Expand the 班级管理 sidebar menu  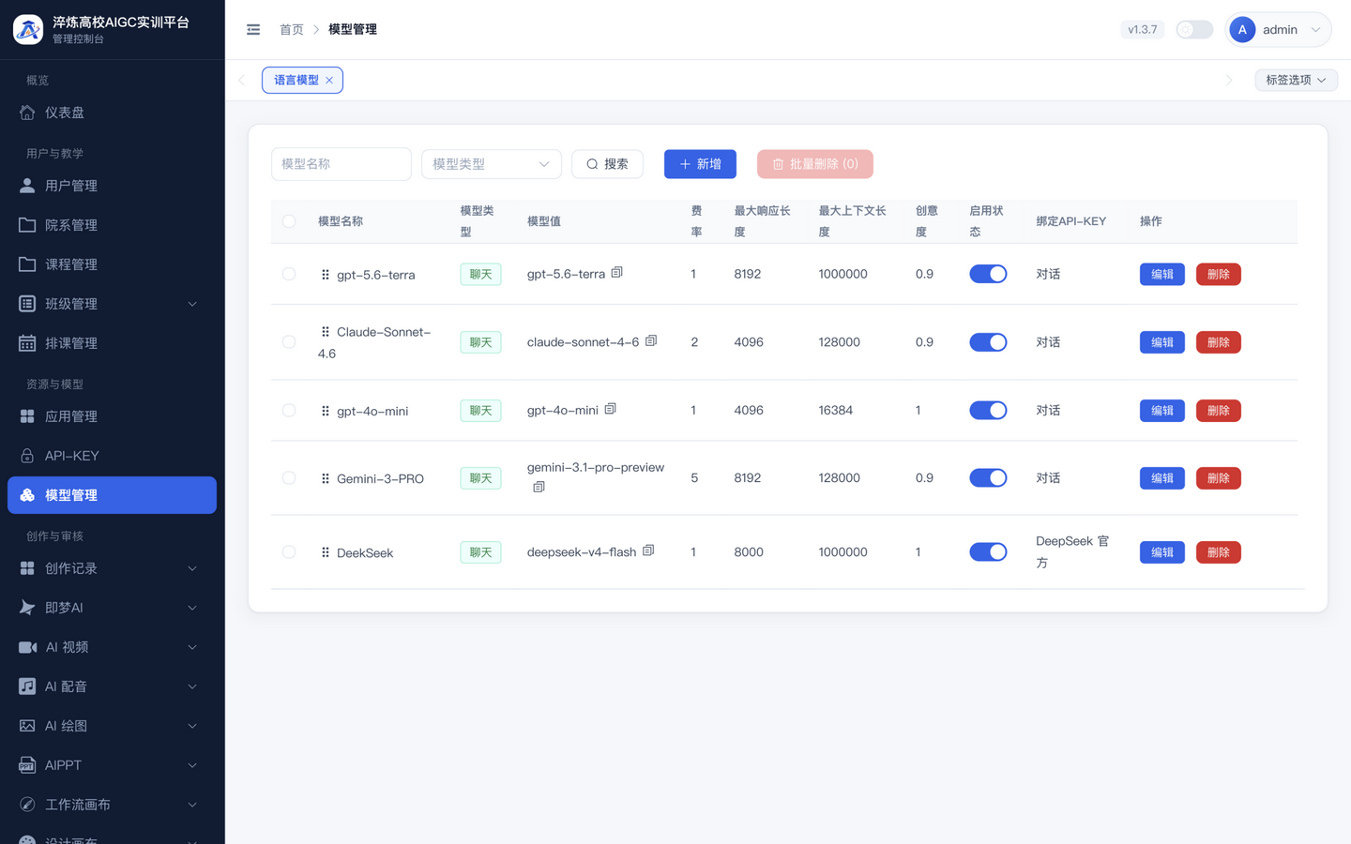(x=112, y=304)
